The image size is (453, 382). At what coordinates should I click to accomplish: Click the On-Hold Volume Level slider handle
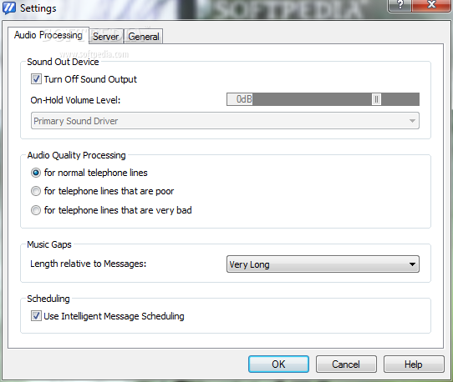click(x=376, y=99)
